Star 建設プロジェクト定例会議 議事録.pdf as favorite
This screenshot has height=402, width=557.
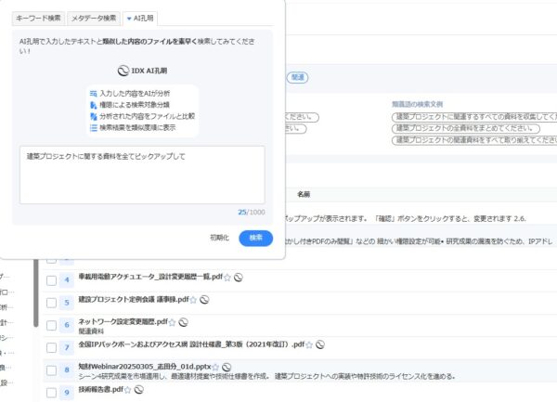(x=193, y=300)
